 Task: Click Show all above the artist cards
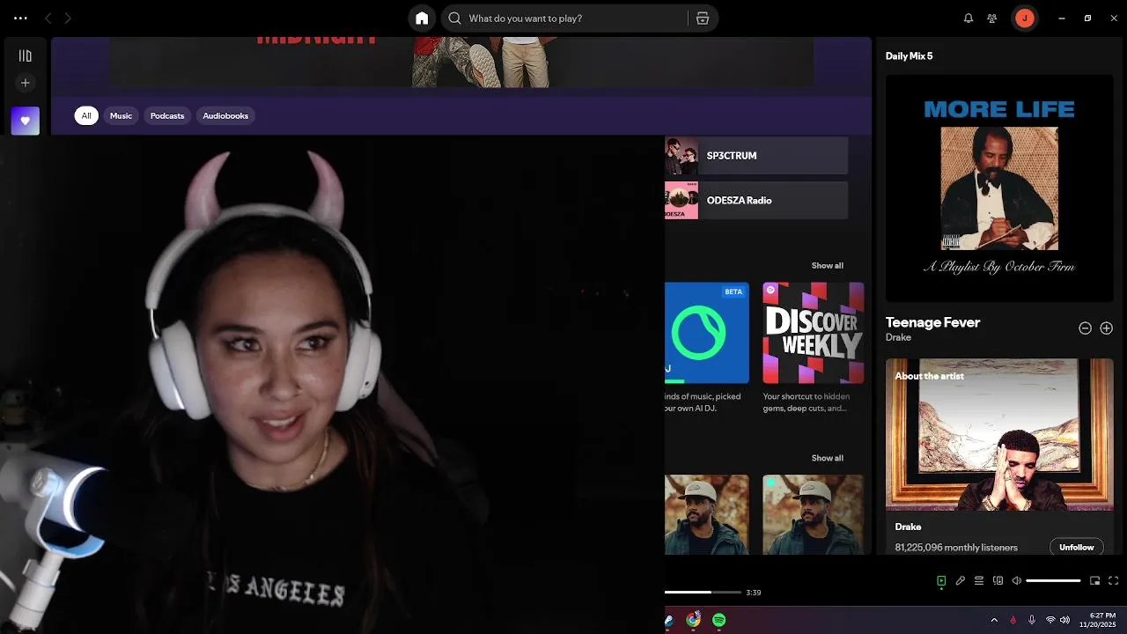coord(827,458)
